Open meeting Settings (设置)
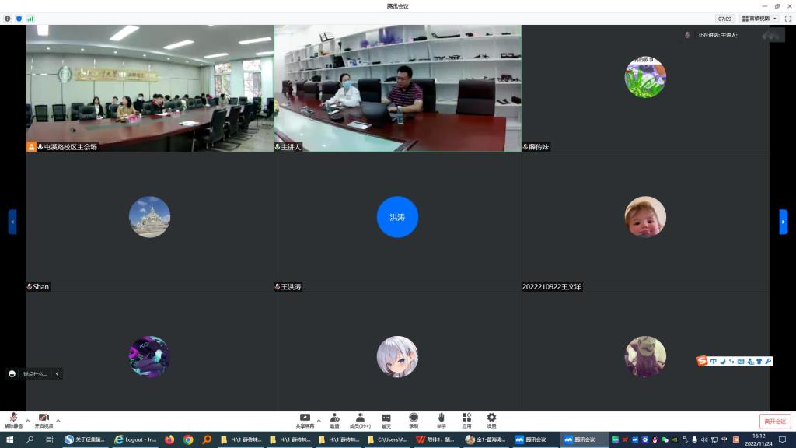Image resolution: width=796 pixels, height=448 pixels. point(491,419)
